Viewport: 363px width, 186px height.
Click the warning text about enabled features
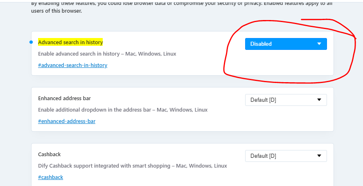tap(182, 7)
